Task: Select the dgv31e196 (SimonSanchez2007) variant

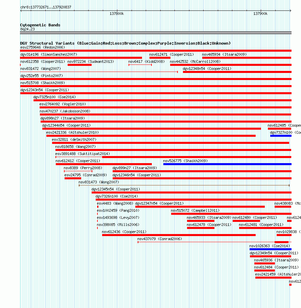Action: click(x=49, y=54)
